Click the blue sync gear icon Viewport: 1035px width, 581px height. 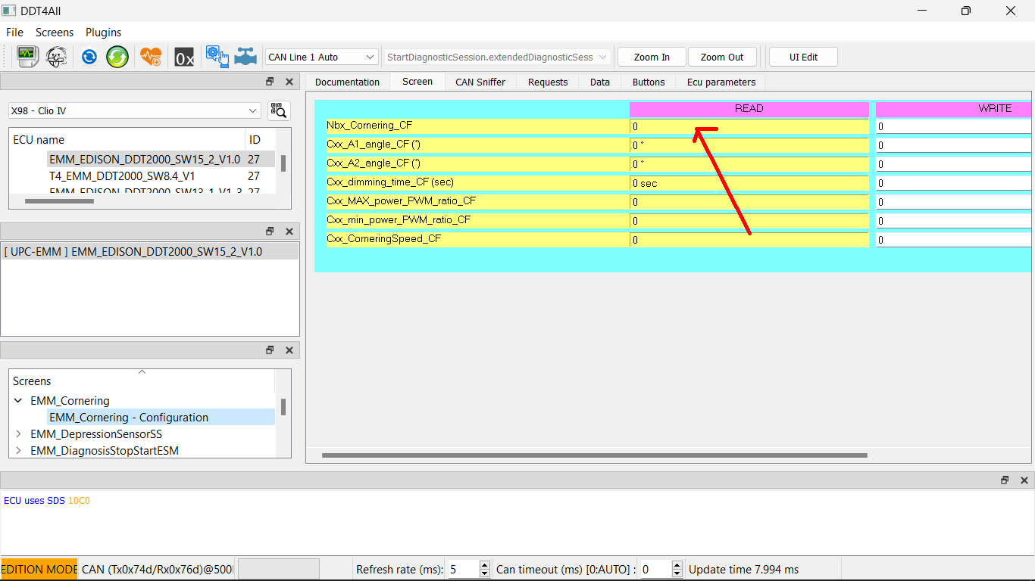[89, 56]
